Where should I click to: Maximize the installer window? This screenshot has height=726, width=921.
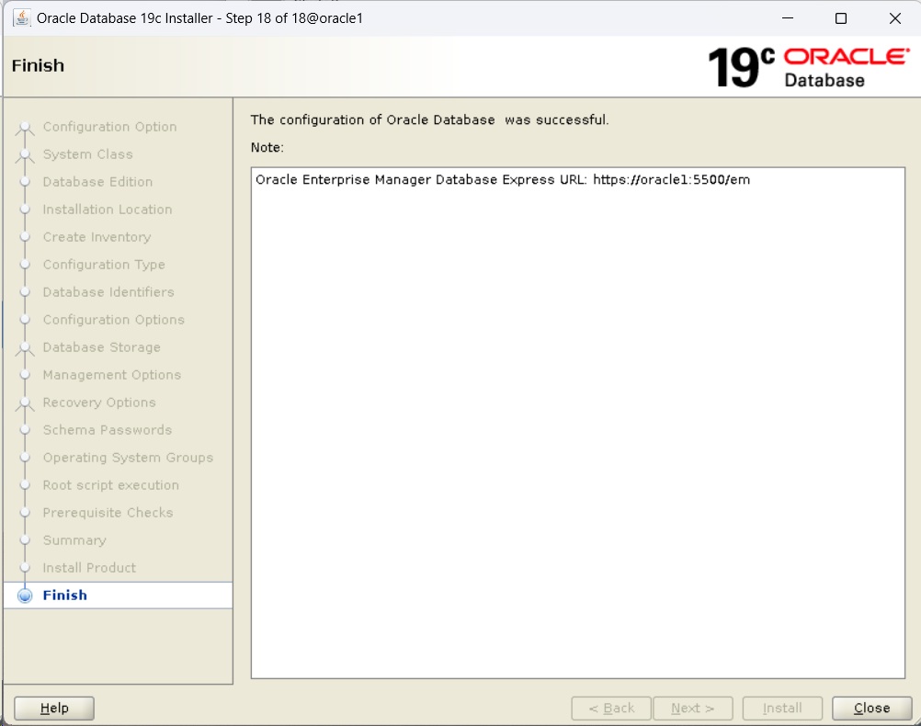841,18
